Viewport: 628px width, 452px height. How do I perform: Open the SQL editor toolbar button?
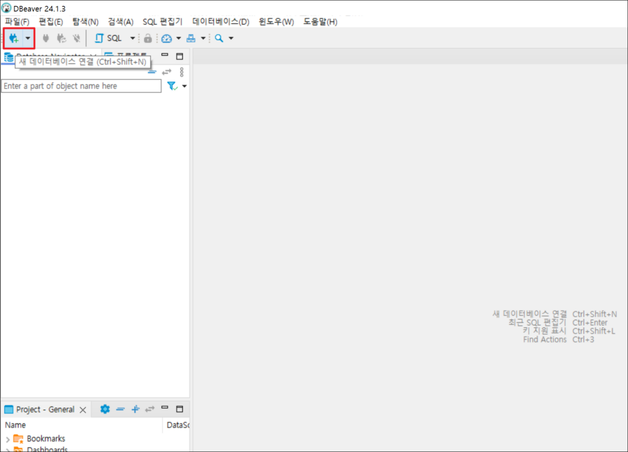point(108,38)
